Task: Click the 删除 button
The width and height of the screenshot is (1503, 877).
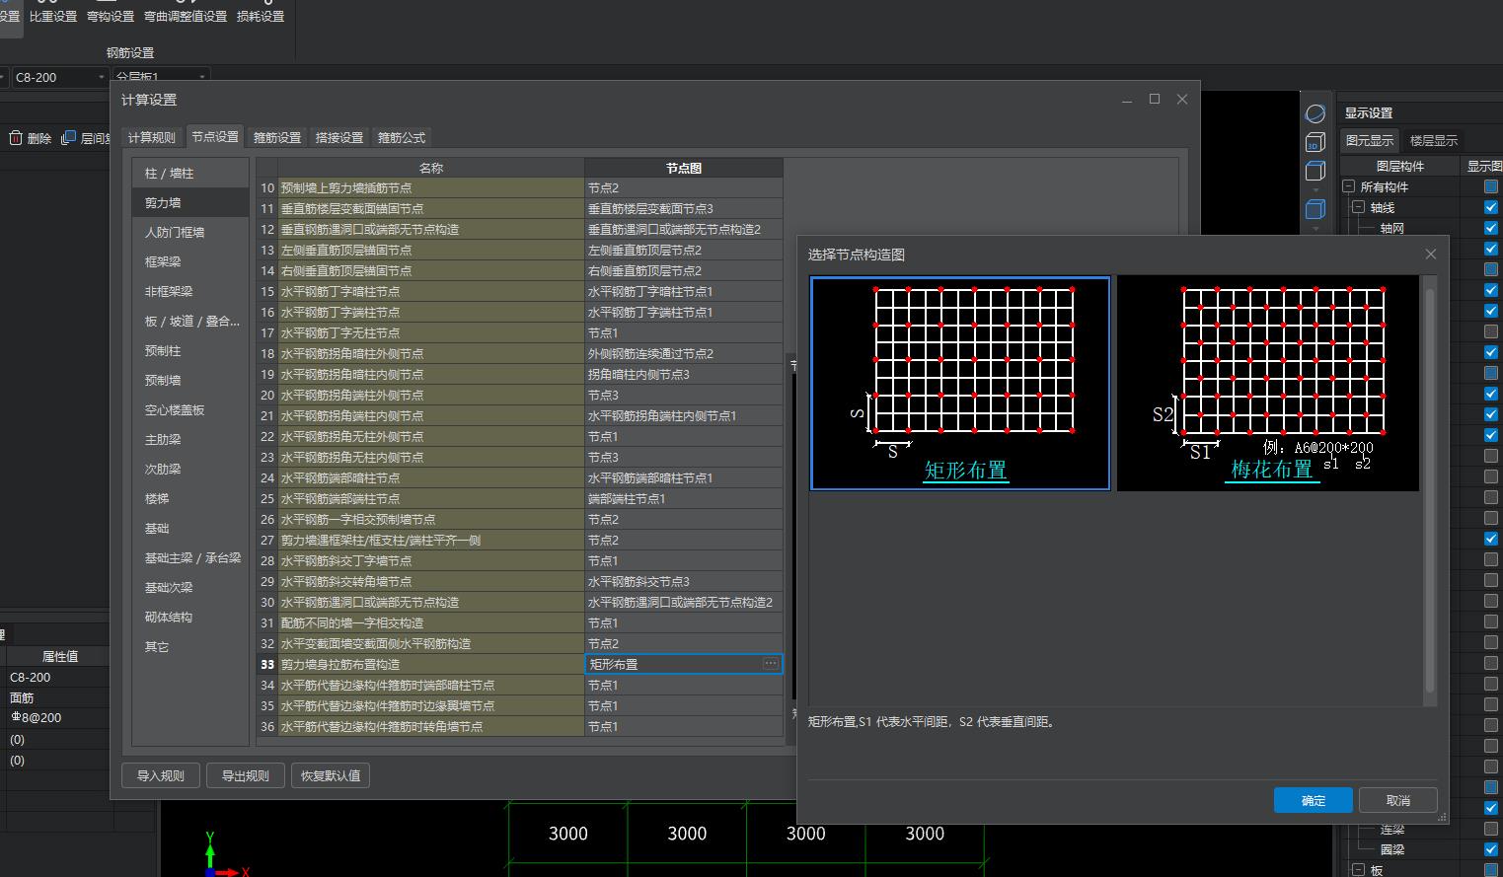Action: 31,138
